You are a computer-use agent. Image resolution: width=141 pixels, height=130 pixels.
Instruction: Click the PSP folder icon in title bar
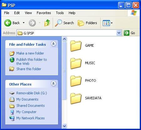[4, 5]
